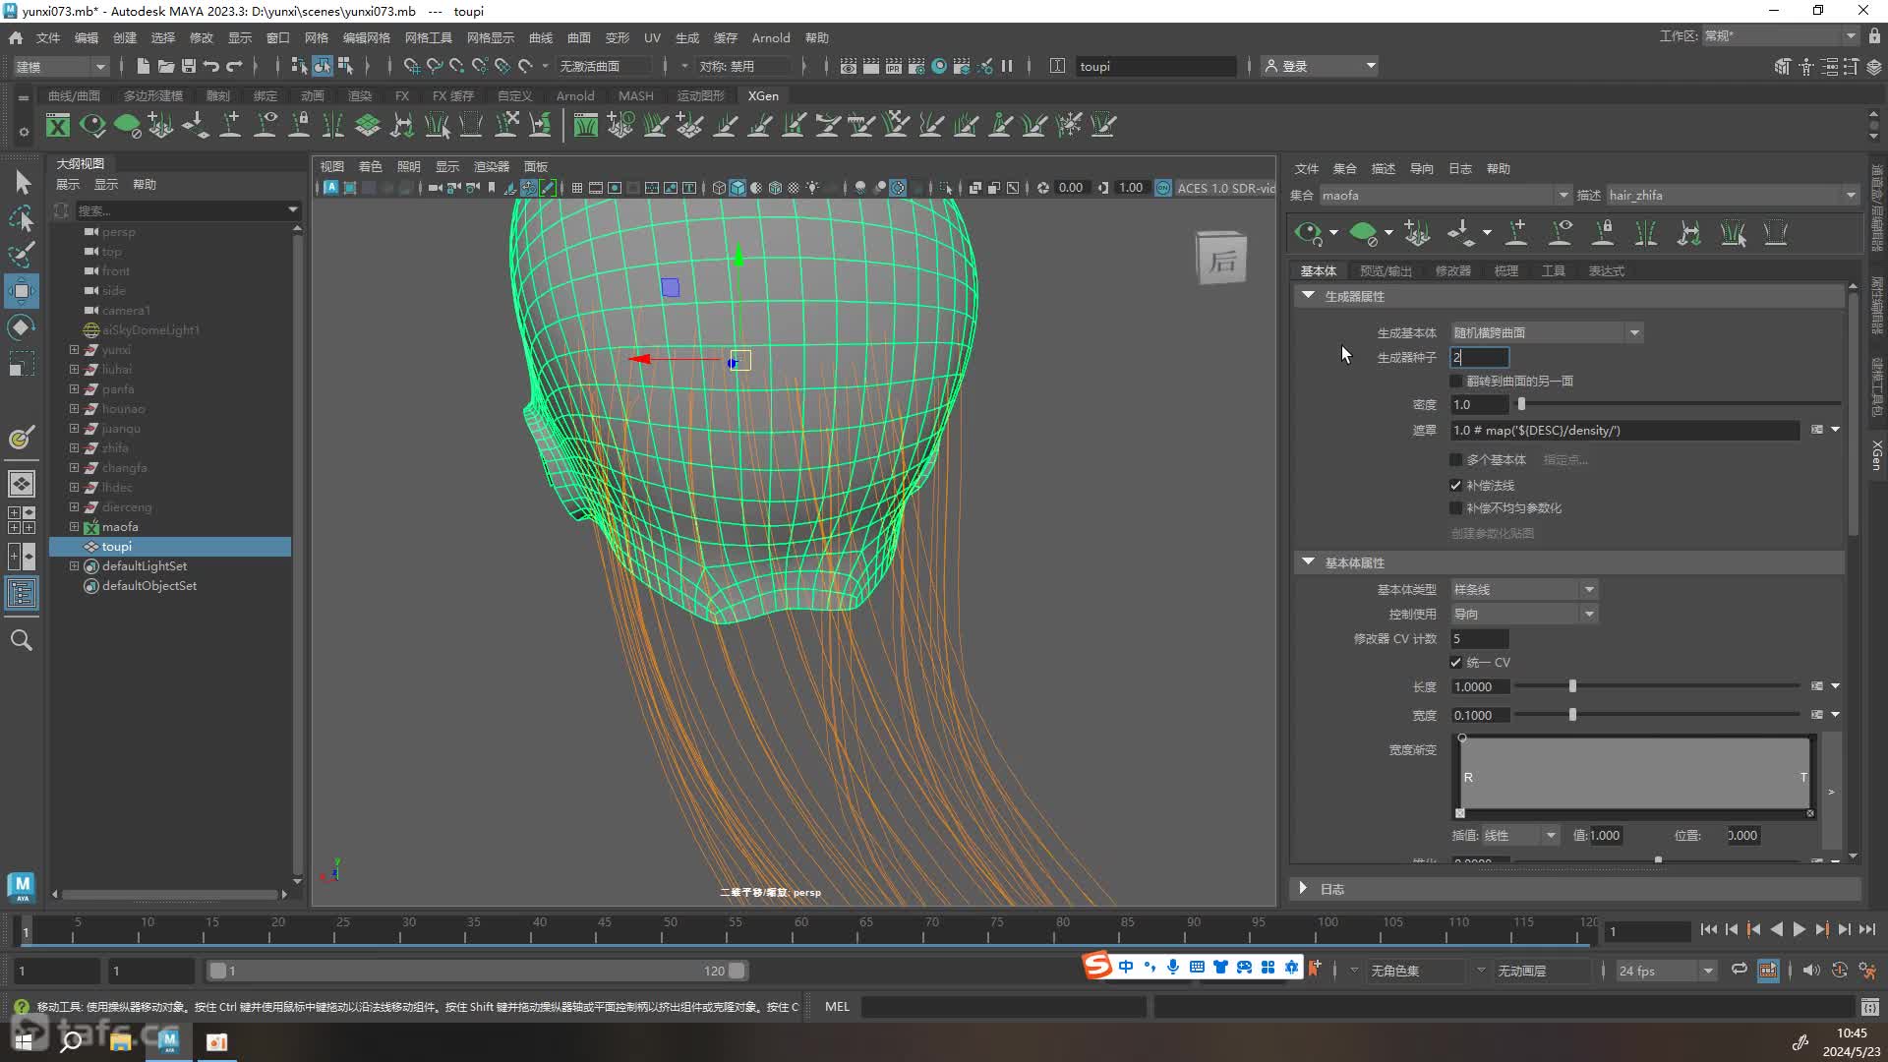Uncheck the Uniform CV checkbox
Viewport: 1888px width, 1062px height.
click(1455, 662)
